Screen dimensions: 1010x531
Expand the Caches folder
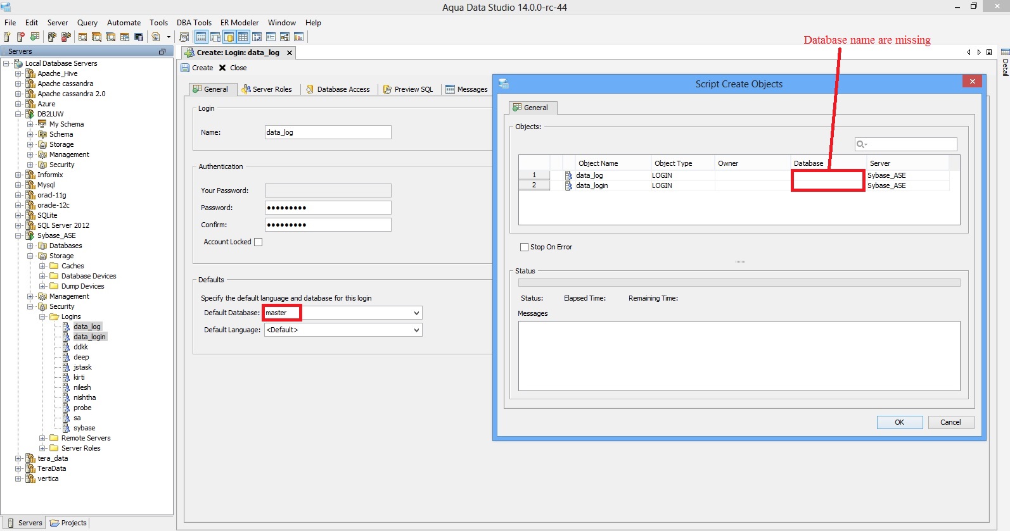(x=42, y=266)
